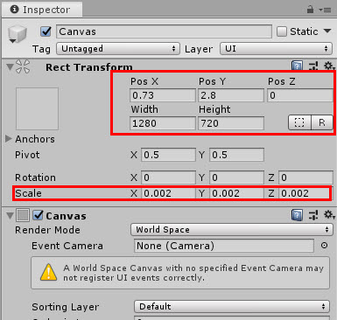Open Canvas component gear settings menu
Viewport: 337px width, 320px height.
329,215
